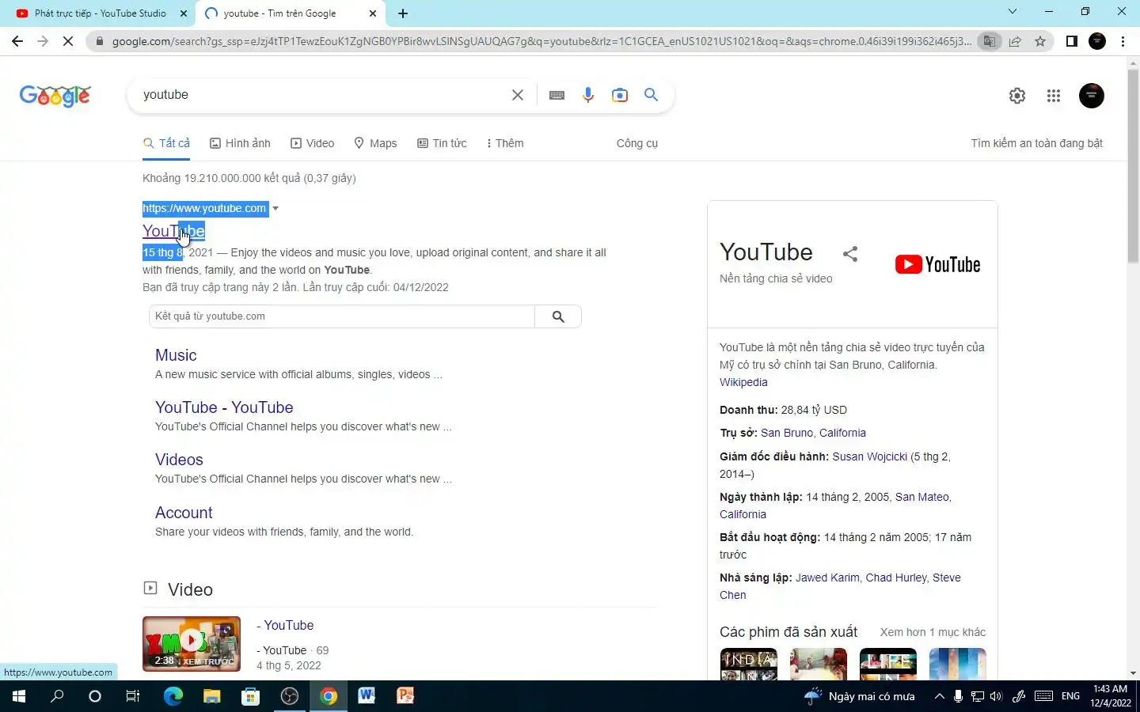Open PowerPoint from the taskbar
Viewport: 1140px width, 712px height.
[405, 696]
